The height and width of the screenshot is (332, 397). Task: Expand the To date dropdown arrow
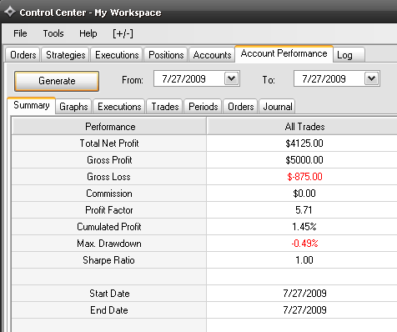[371, 78]
